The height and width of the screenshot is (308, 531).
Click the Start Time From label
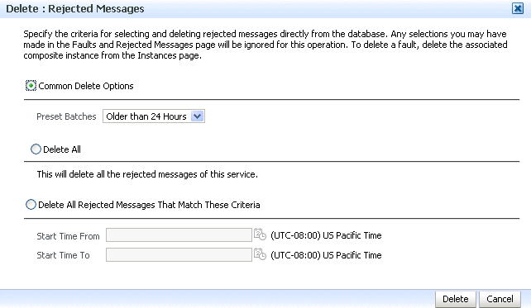(68, 236)
